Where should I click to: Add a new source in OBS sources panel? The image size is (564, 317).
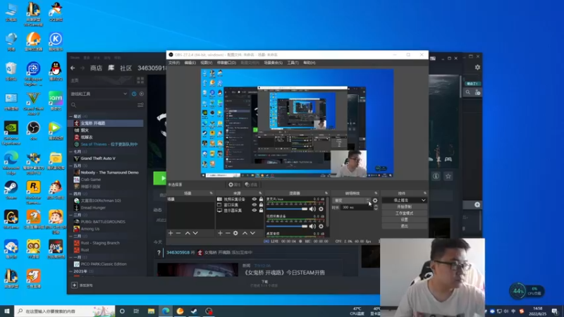click(x=220, y=233)
